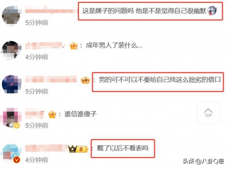This screenshot has width=229, height=169.
Task: Click the 头条 @八卦Q惠 watermark
Action: (x=203, y=161)
